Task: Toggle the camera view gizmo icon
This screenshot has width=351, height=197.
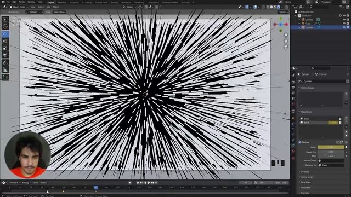Action: pyautogui.click(x=286, y=47)
